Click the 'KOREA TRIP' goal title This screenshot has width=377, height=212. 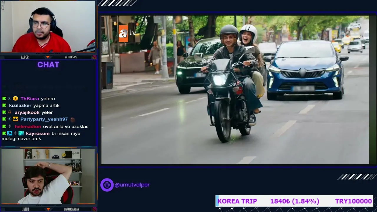237,201
